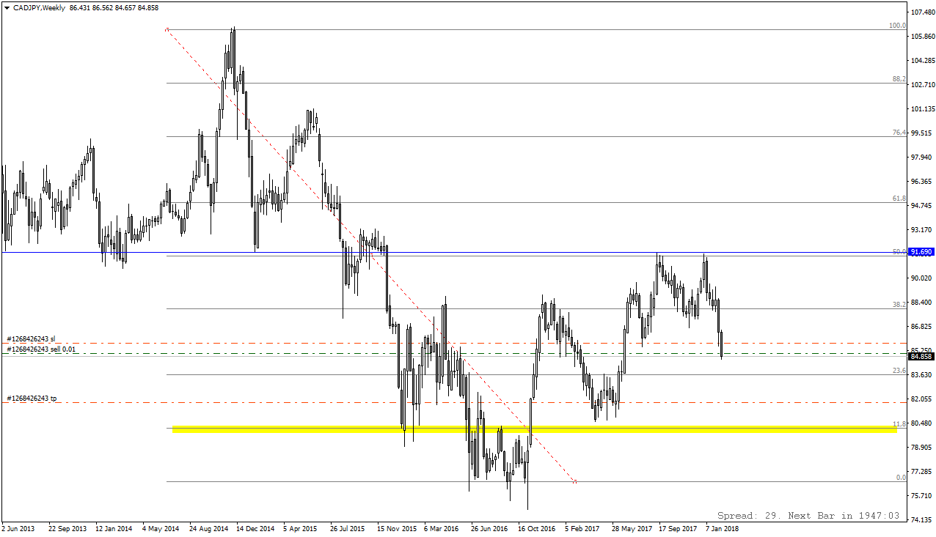Click the 5 Feb 2017 date label
Viewport: 936px width, 537px height.
(582, 528)
